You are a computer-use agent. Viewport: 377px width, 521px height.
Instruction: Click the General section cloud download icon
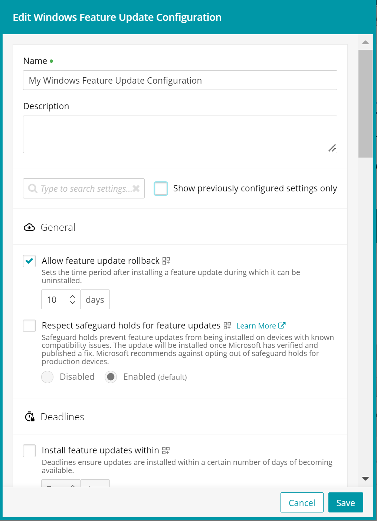click(x=29, y=227)
